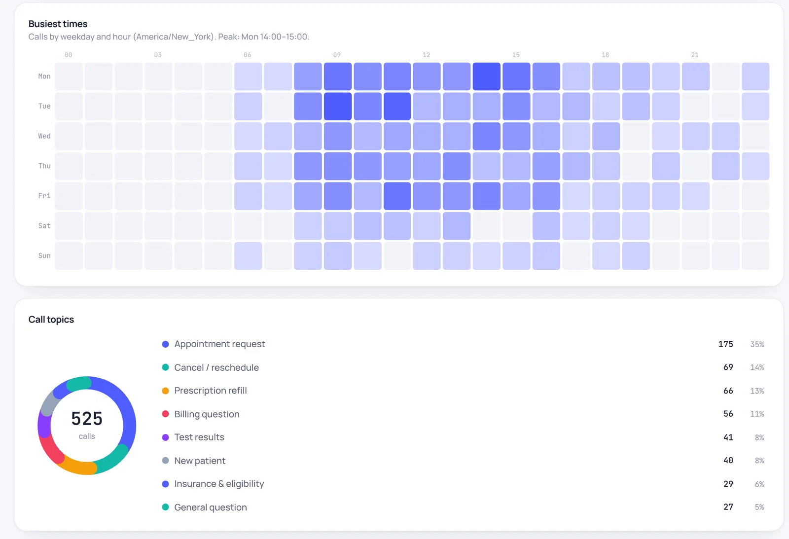Click the "Busiest times" heading
This screenshot has width=789, height=539.
[x=58, y=24]
